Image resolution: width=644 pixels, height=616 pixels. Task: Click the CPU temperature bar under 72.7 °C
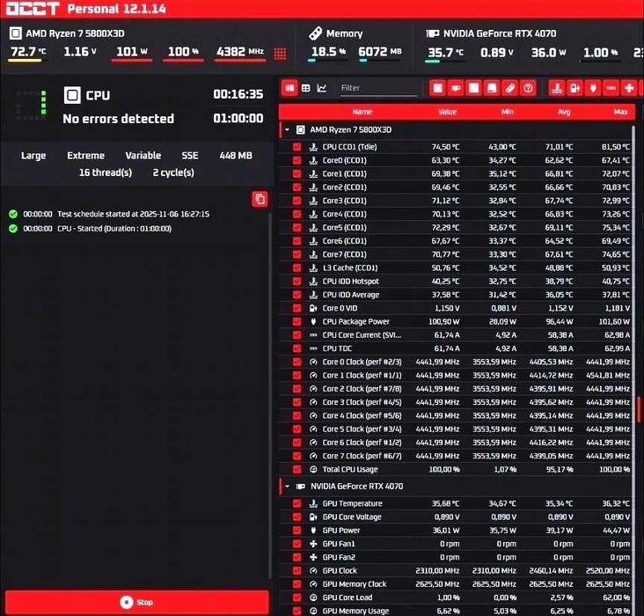[x=26, y=61]
